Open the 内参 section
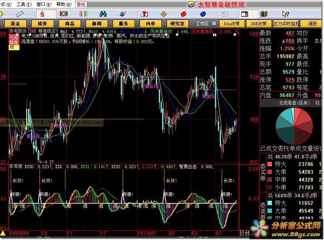324x240 pixels. coord(151,24)
